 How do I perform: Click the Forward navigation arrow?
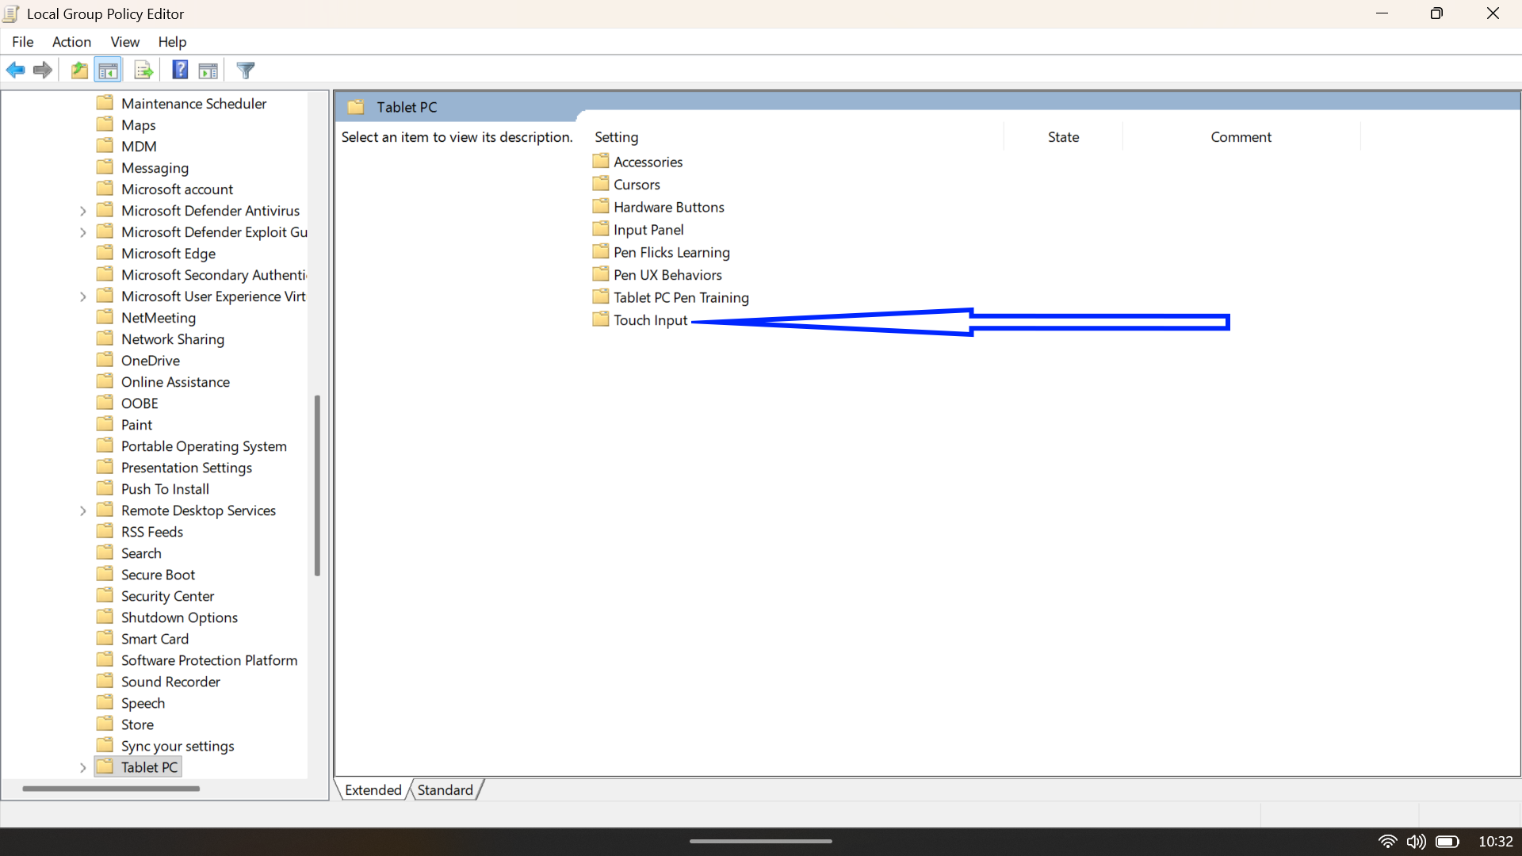point(42,70)
